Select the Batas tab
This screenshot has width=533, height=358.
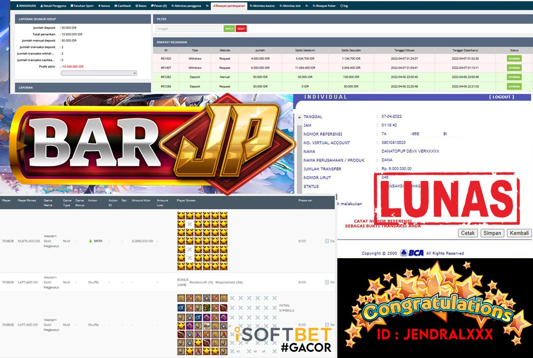click(140, 6)
